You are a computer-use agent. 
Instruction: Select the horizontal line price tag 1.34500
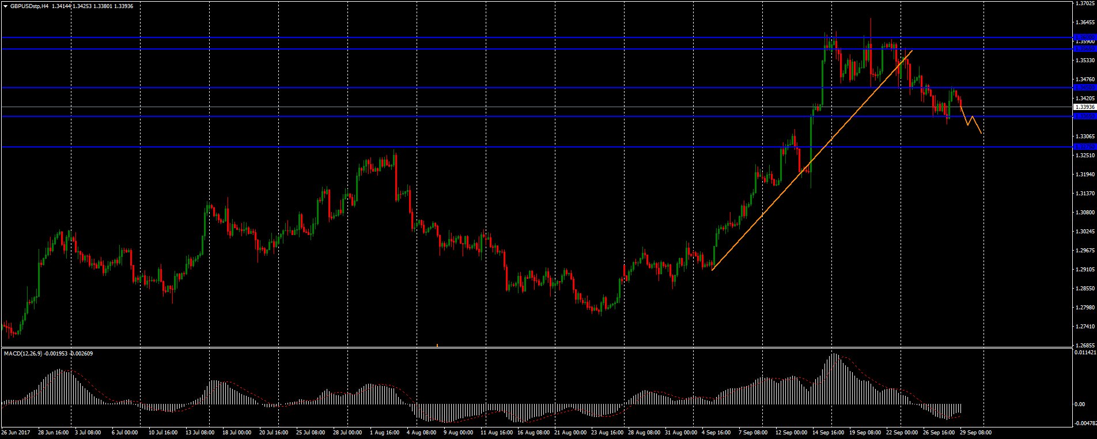pos(1085,88)
